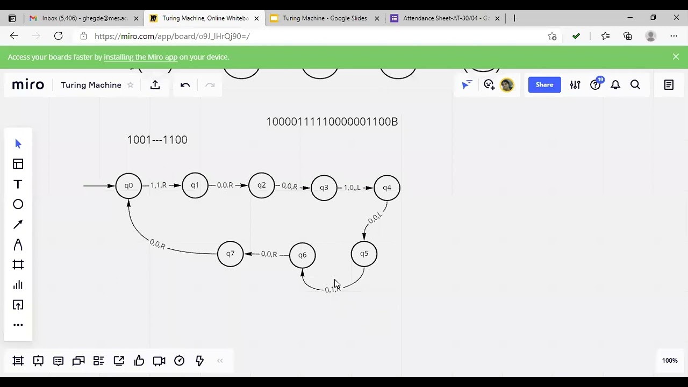Image resolution: width=688 pixels, height=387 pixels.
Task: Click the Turing Machine board title
Action: 91,85
